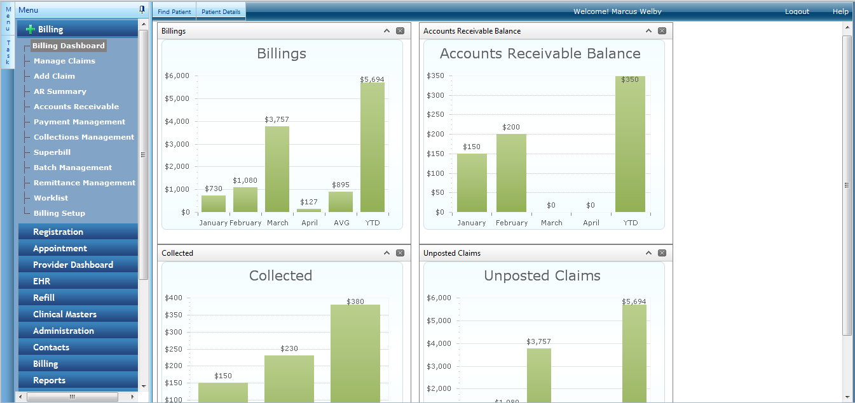Select Billing Dashboard in the tree
The height and width of the screenshot is (403, 855).
[69, 46]
